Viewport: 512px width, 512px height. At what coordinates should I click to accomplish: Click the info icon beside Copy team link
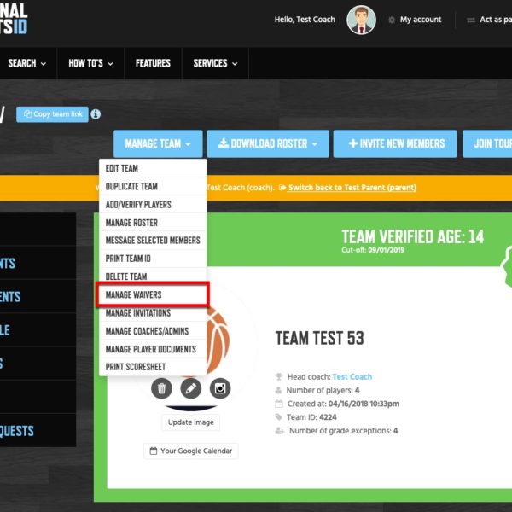[96, 114]
